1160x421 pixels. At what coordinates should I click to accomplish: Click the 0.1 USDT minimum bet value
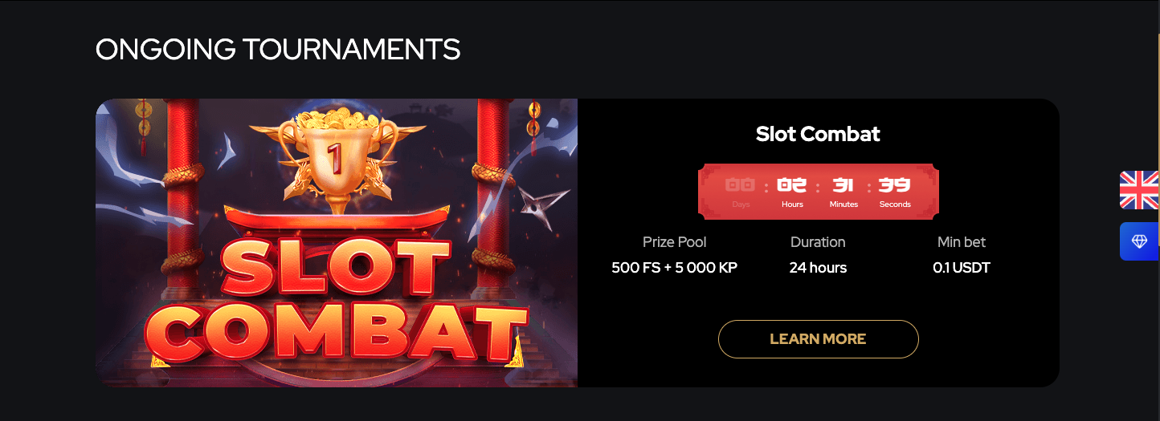[962, 268]
